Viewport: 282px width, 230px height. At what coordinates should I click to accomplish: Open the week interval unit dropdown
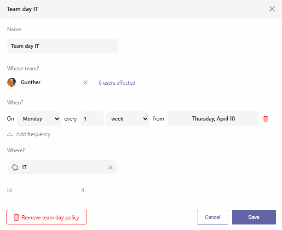click(127, 119)
